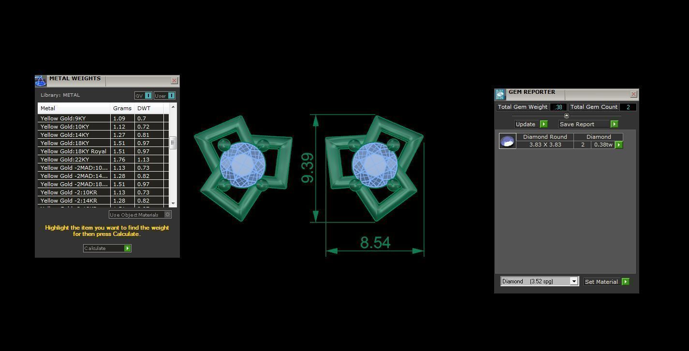Screen dimensions: 689x351
Task: Click the metal list scrollbar thumb
Action: pos(173,143)
